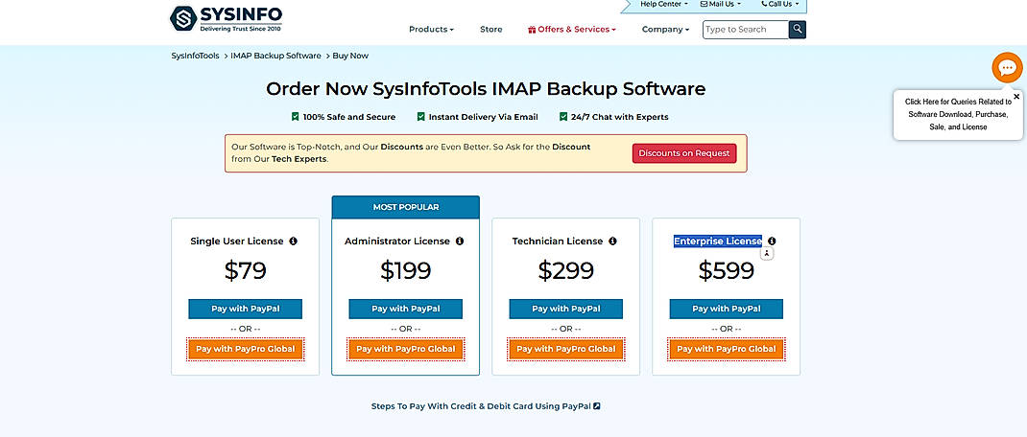Open Steps To Pay With Credit & Debit Card link
This screenshot has width=1027, height=437.
click(x=486, y=406)
